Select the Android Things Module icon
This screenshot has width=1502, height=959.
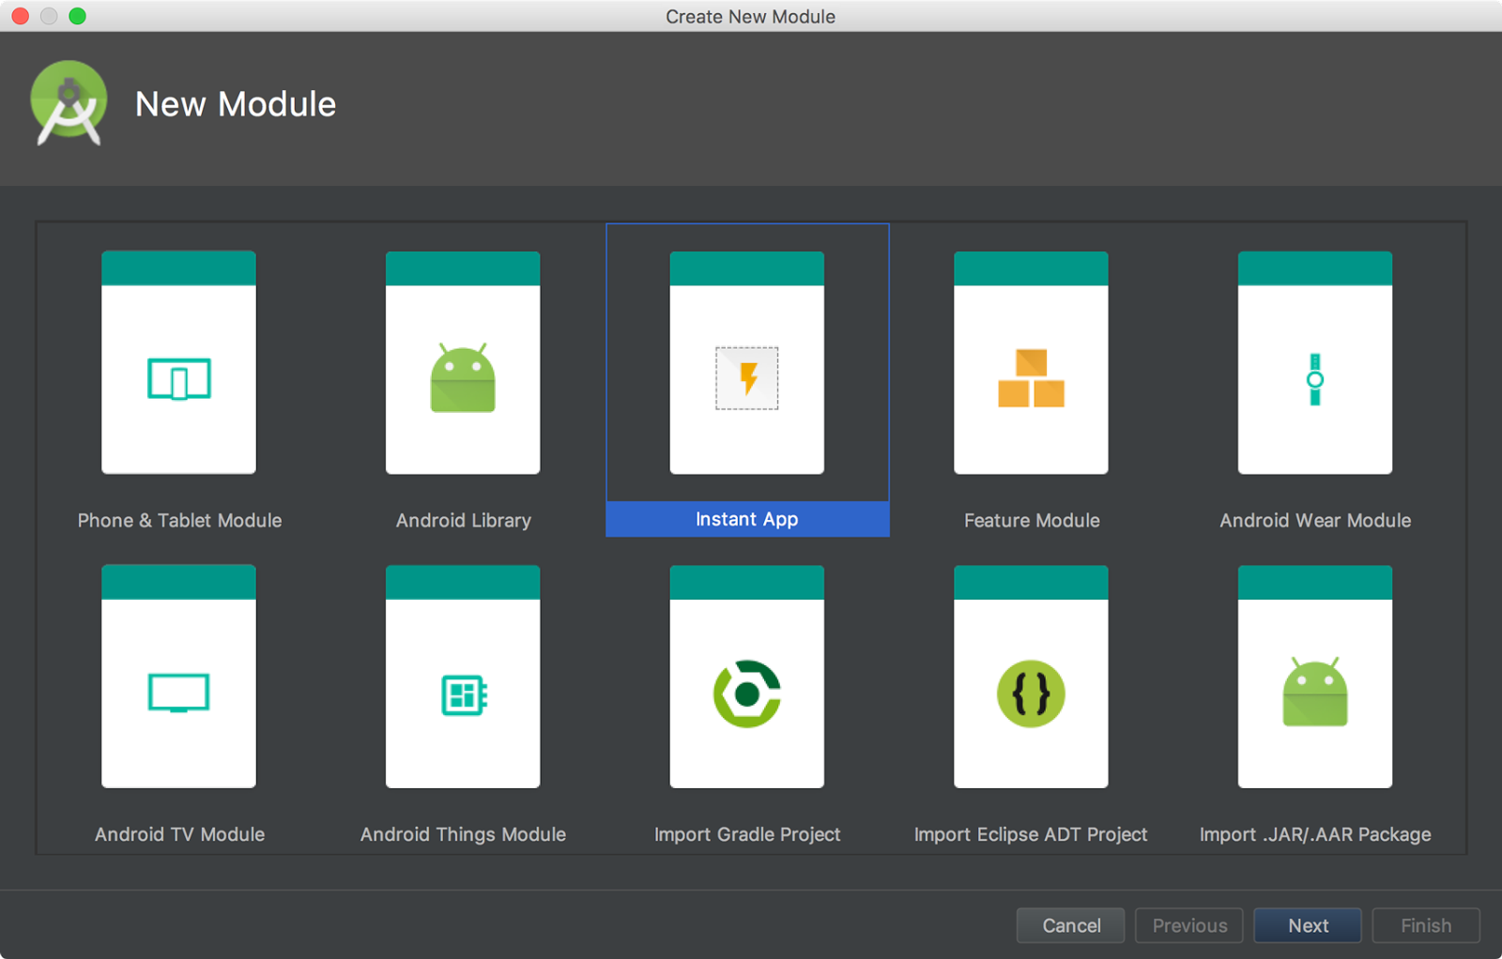463,693
